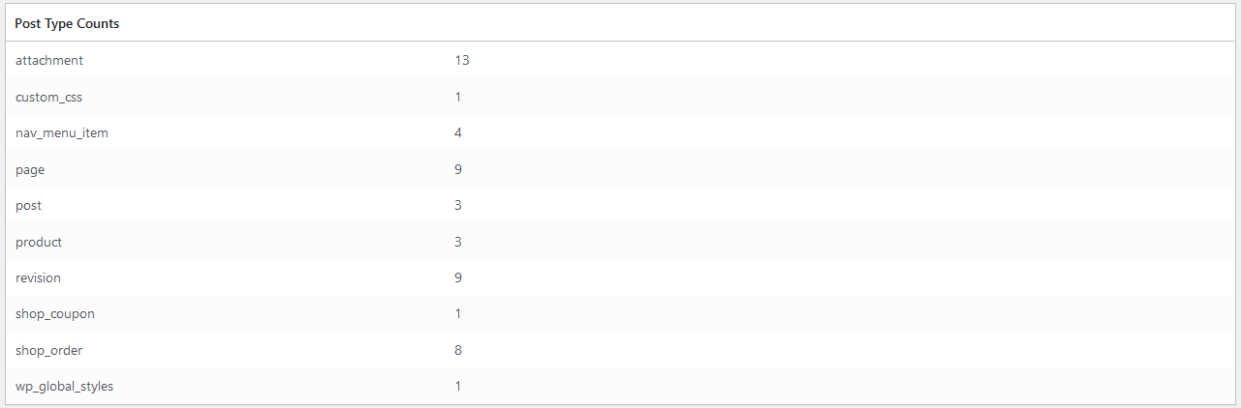Select the nav_menu_item row label
1241x408 pixels.
[x=62, y=132]
